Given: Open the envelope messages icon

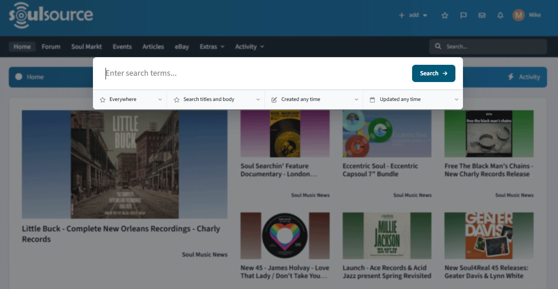Looking at the screenshot, I should point(482,15).
